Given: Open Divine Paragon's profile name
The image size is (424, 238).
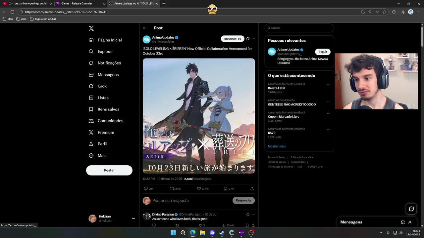Looking at the screenshot, I should [x=163, y=215].
